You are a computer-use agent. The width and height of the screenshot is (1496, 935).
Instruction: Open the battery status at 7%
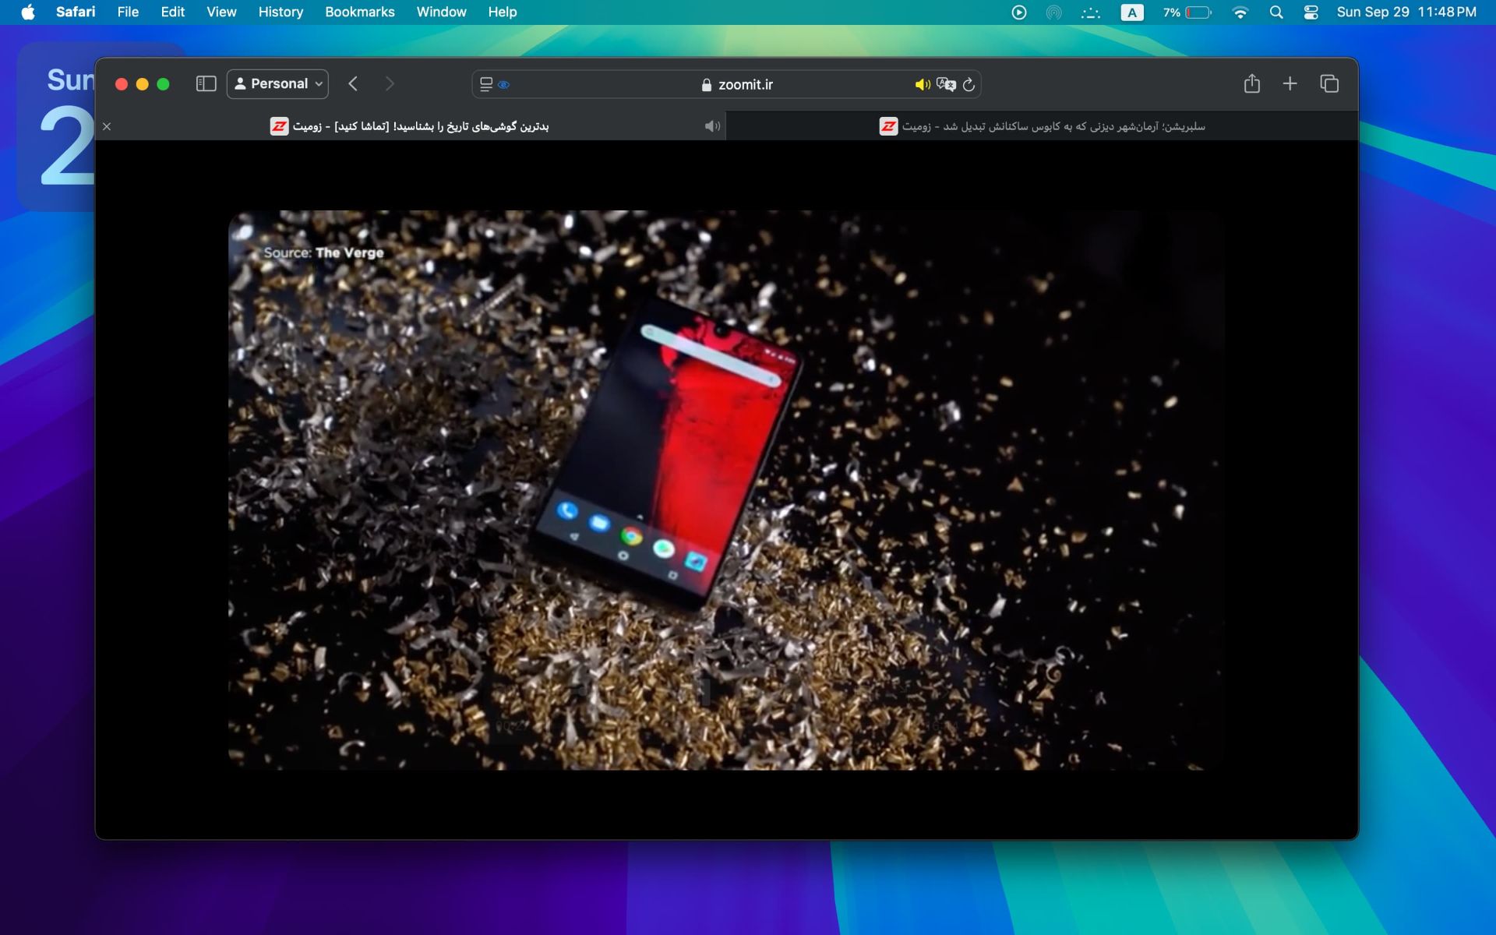pyautogui.click(x=1187, y=12)
